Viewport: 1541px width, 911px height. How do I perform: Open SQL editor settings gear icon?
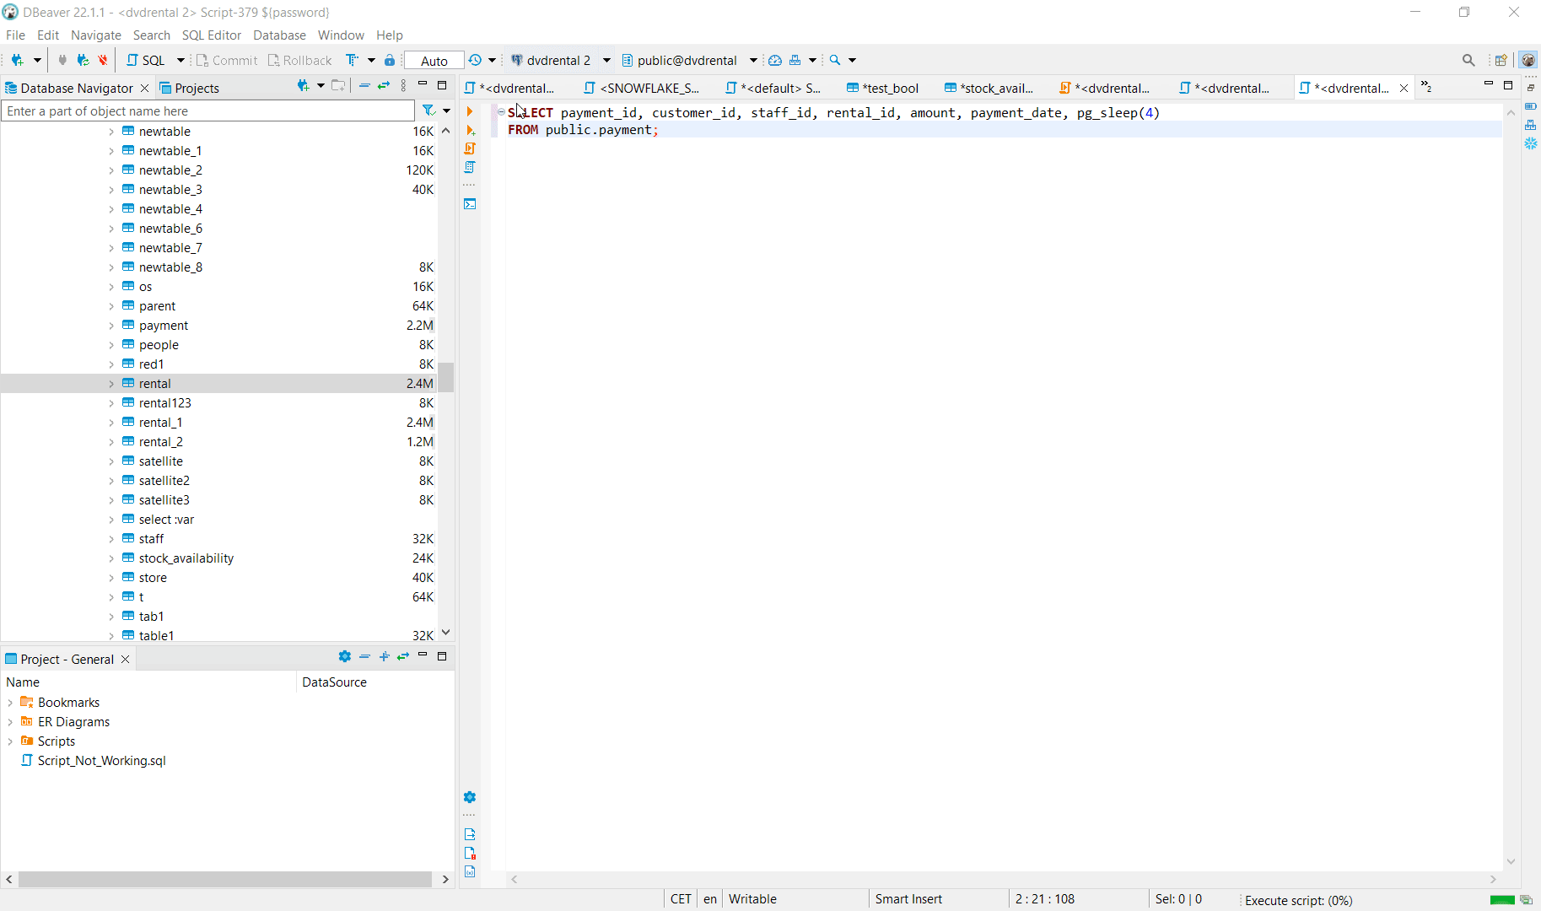(x=470, y=796)
